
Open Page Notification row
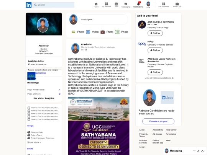pyautogui.click(x=44, y=90)
